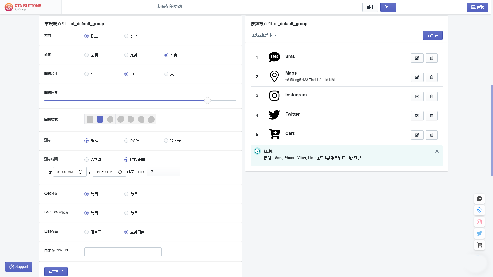The image size is (493, 277).
Task: Click the info icon in the notice
Action: click(x=257, y=151)
